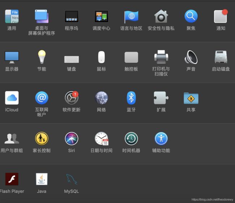
Task: Open the 程序坞 (Dock) preferences
Action: (72, 16)
